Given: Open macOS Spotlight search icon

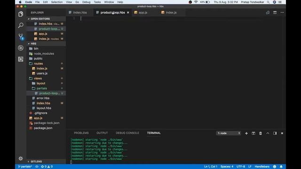Looking at the screenshot, I should (x=268, y=2).
